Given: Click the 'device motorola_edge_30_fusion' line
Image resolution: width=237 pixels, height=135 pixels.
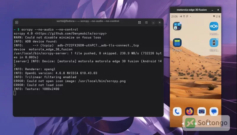Looking at the screenshot, I should pos(43,49).
